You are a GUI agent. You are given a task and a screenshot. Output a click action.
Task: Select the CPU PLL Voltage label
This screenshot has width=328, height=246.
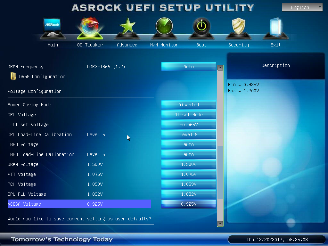point(27,194)
